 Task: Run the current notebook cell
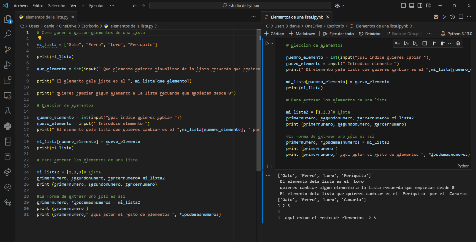click(267, 43)
